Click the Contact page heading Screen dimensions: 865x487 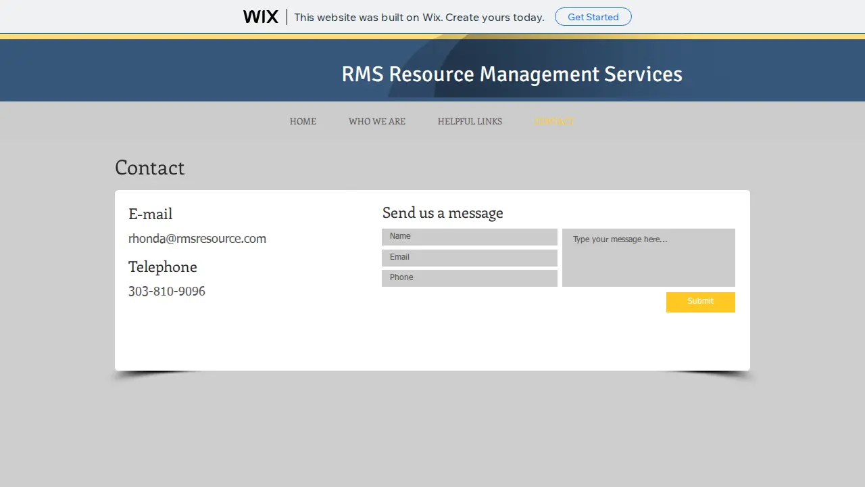(x=150, y=167)
